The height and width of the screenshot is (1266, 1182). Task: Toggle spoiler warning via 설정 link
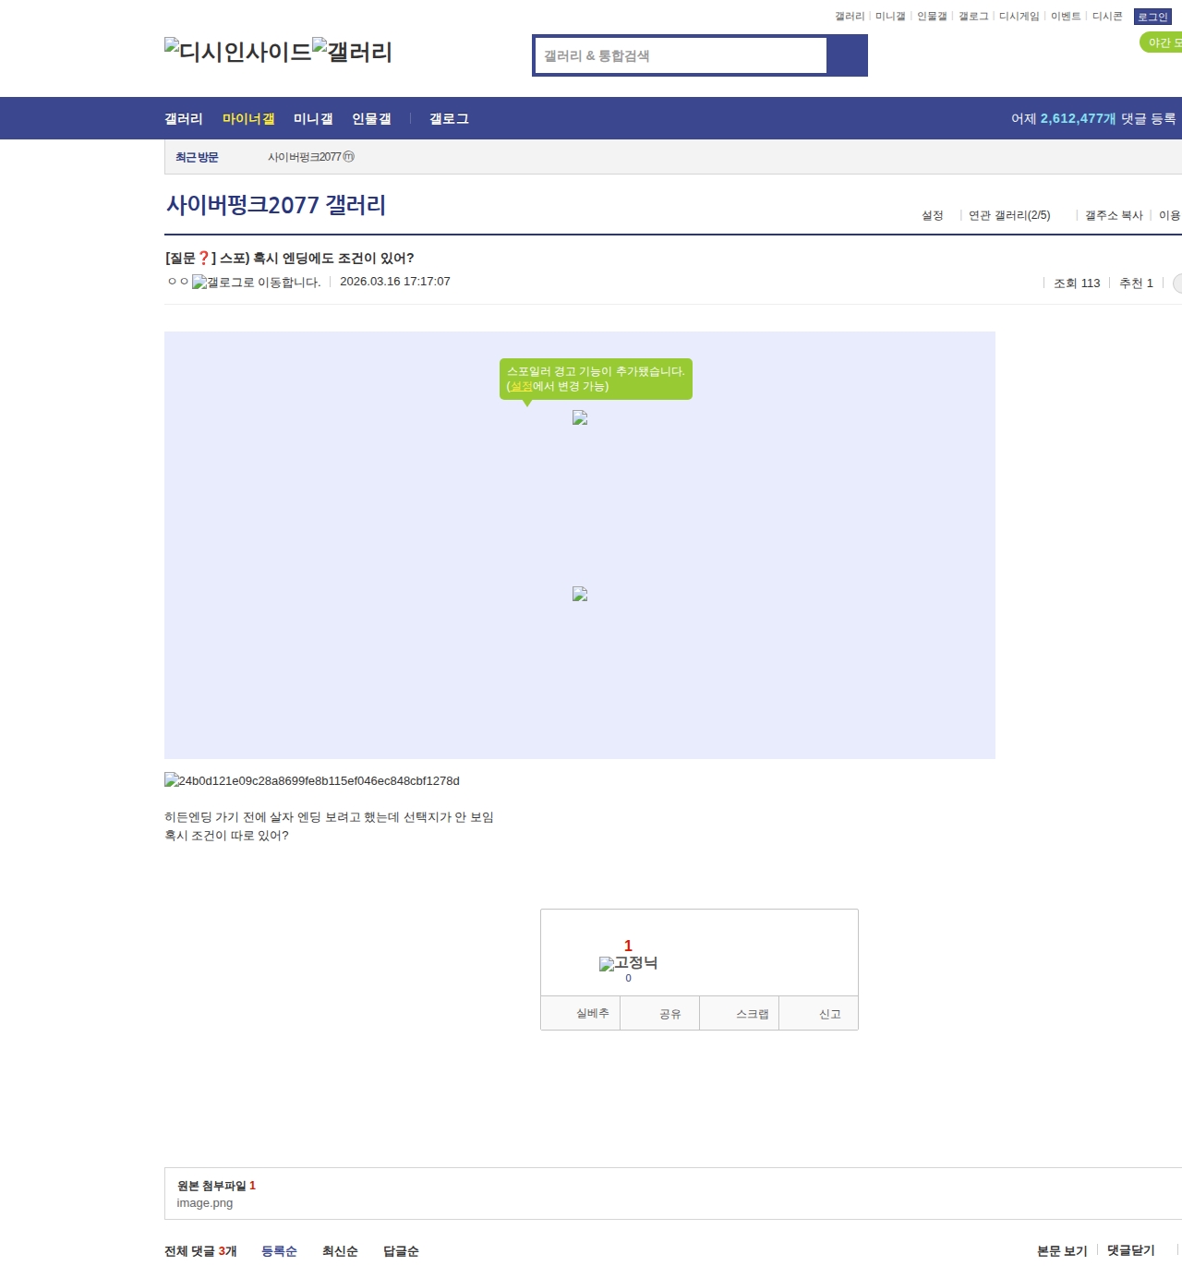[x=520, y=388]
